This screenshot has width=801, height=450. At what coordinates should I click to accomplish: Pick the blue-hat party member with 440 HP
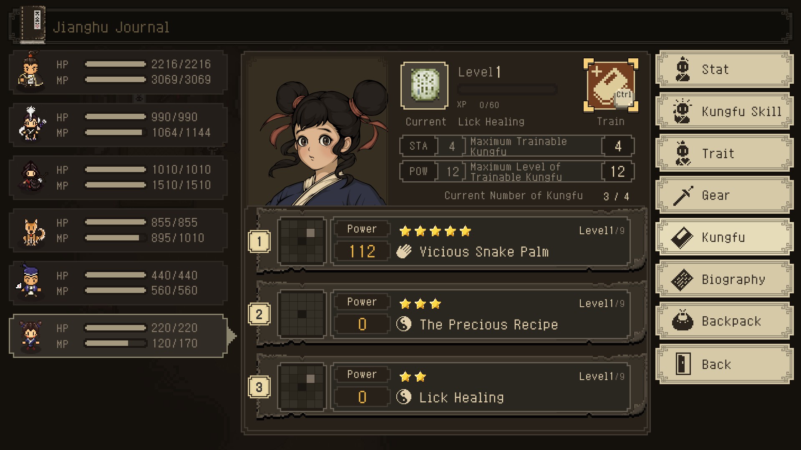click(x=118, y=283)
